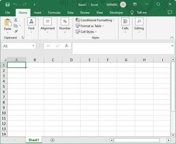Click the Insert Function fx icon
176x144 pixels.
[x=67, y=46]
